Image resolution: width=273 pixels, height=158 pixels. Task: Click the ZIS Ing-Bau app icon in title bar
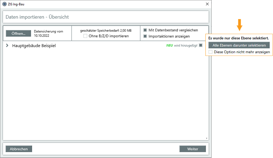[x=4, y=4]
